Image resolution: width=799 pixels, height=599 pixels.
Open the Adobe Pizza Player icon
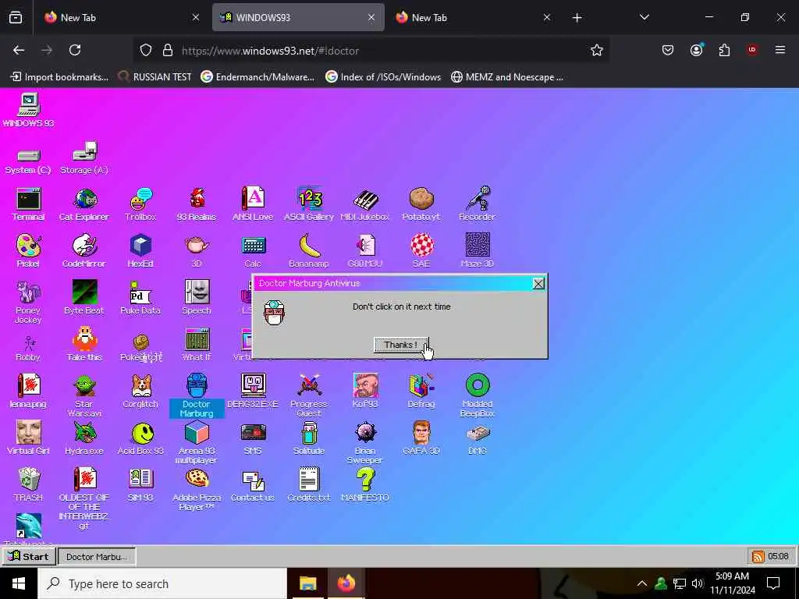197,490
